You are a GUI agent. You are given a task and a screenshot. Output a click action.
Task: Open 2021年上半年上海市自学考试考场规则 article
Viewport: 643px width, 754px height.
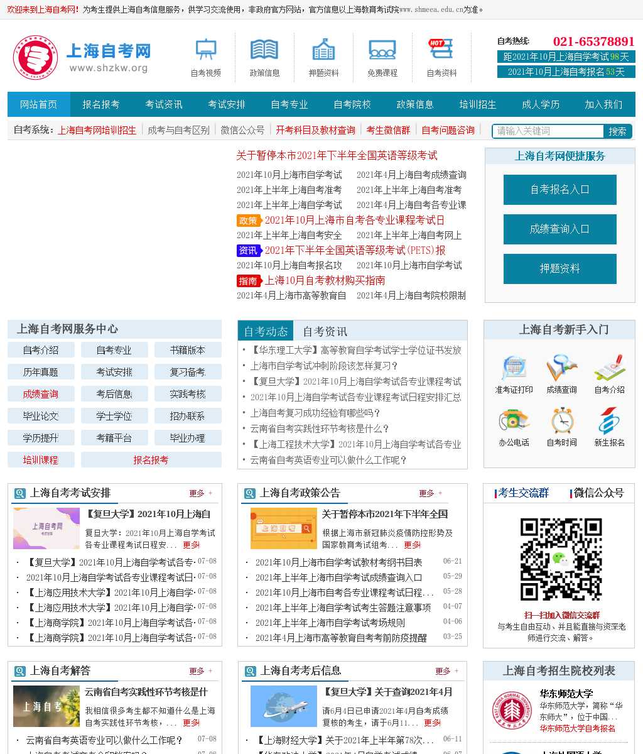coord(330,623)
